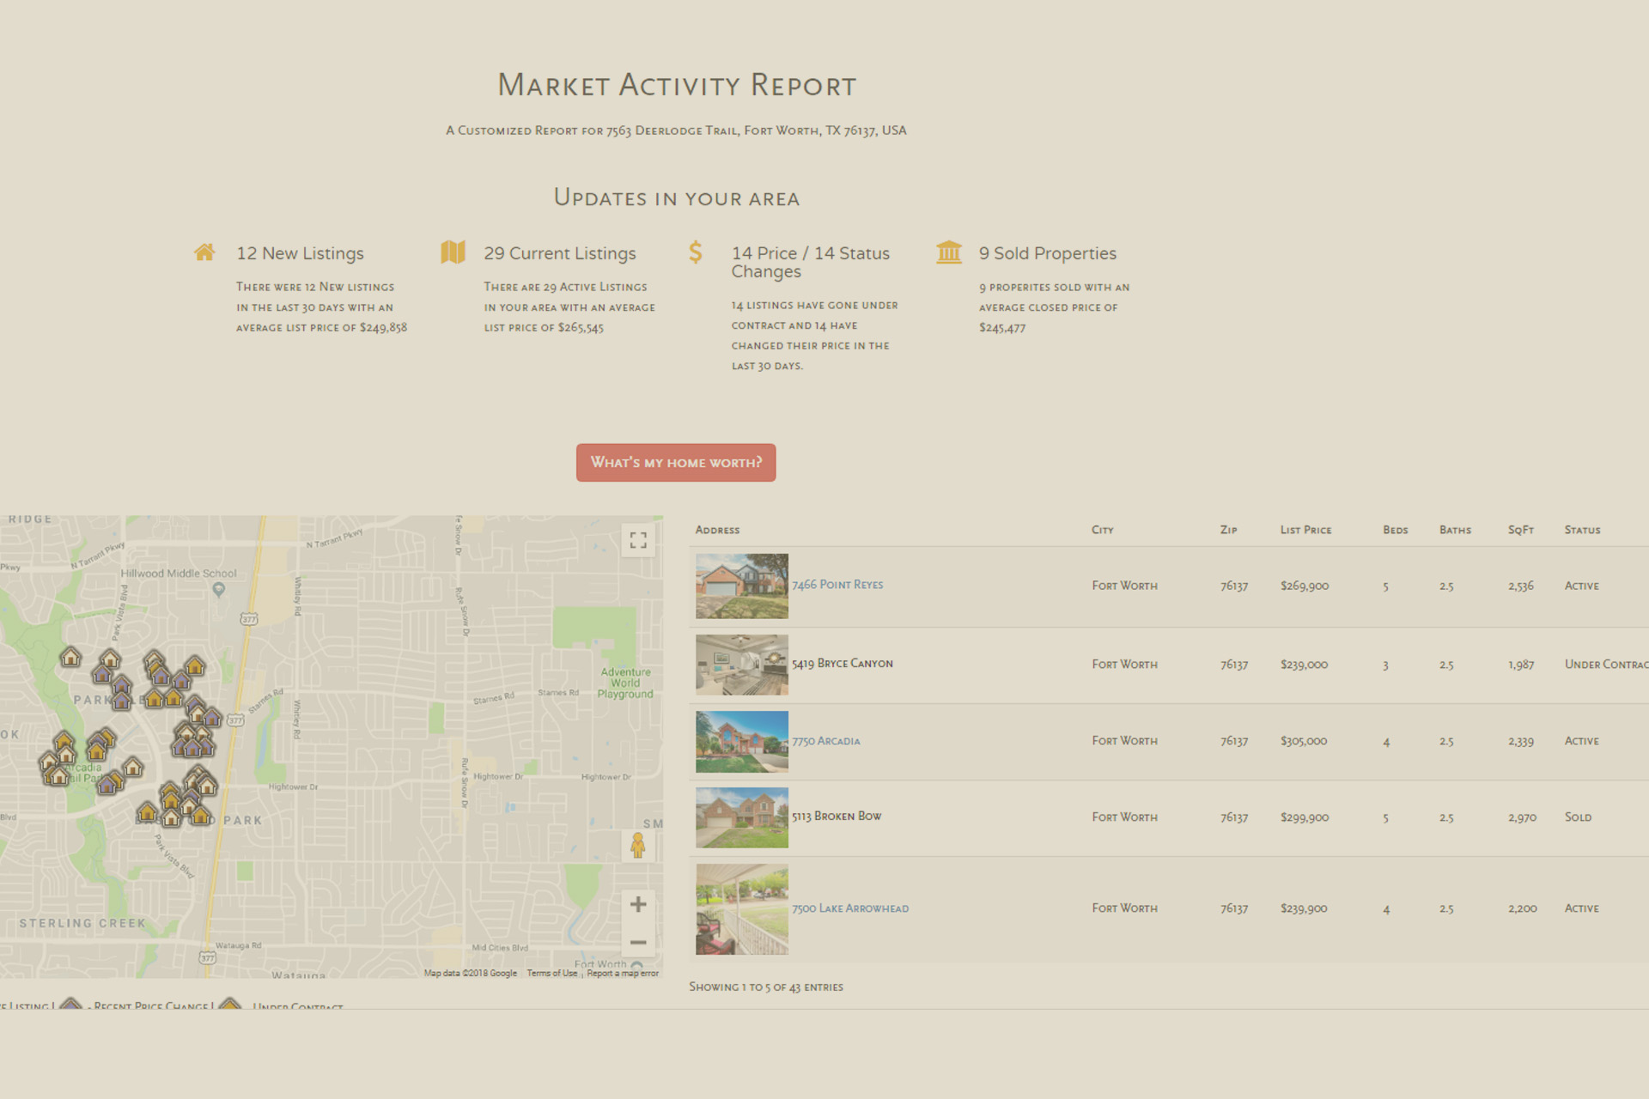Screen dimensions: 1649x1099
Task: Click the 5419 Bryce Canyon photo thumbnail
Action: click(x=742, y=665)
